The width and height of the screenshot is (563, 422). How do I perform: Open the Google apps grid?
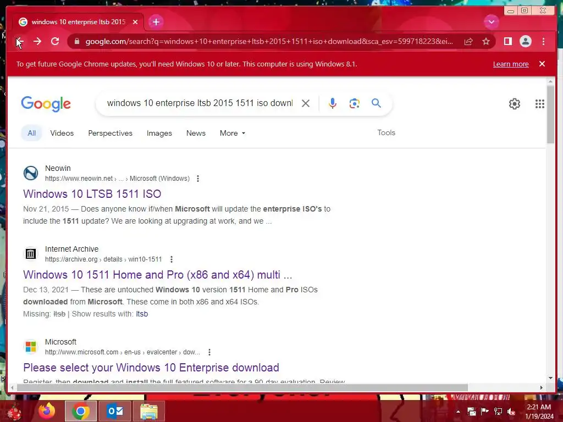point(540,104)
